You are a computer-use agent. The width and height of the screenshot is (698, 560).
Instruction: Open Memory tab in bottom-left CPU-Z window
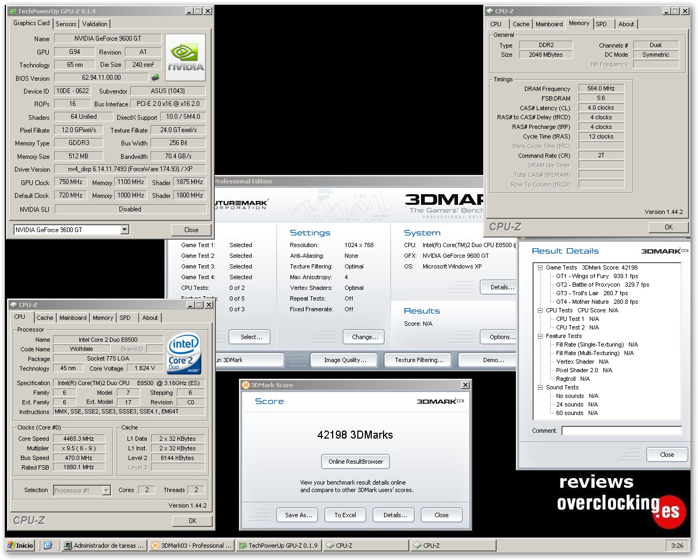103,318
